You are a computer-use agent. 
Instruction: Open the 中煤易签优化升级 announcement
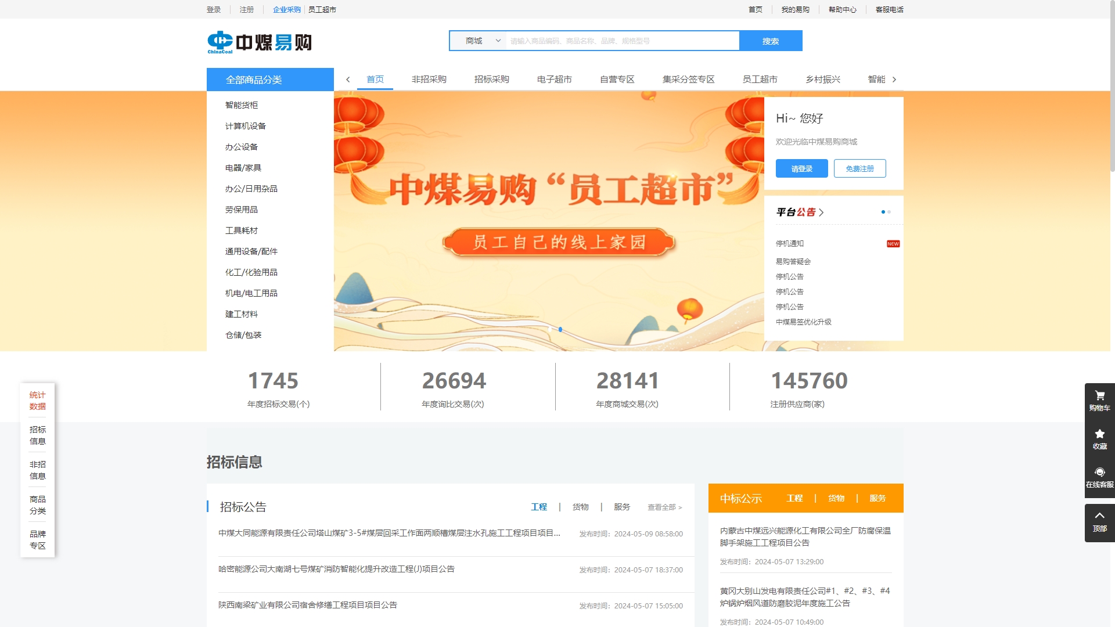click(804, 322)
